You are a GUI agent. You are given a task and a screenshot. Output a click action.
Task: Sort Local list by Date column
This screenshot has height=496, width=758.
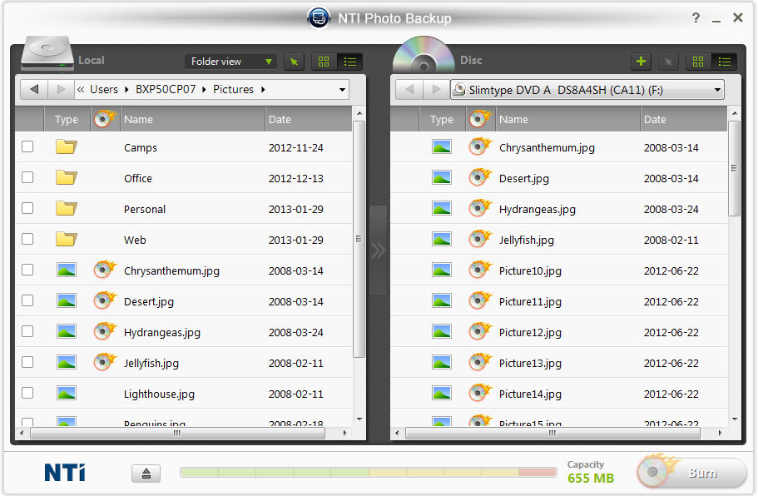tap(309, 119)
